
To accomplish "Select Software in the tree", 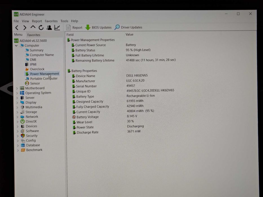I will point(32,131).
